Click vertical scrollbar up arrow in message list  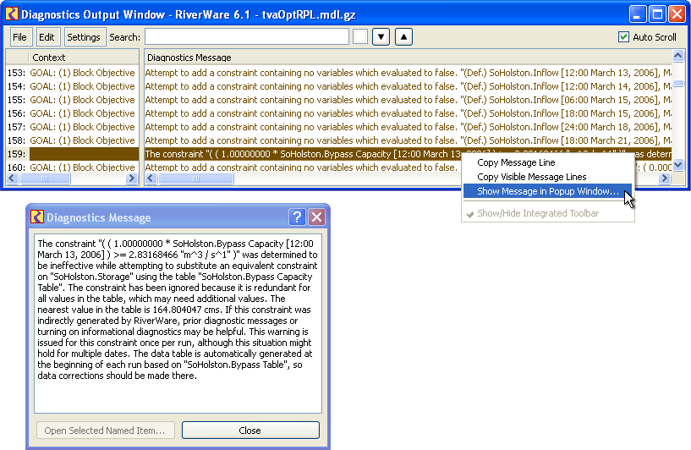pyautogui.click(x=678, y=56)
